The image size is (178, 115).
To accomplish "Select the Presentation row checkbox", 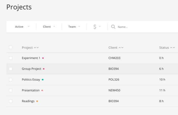I will [11, 90].
